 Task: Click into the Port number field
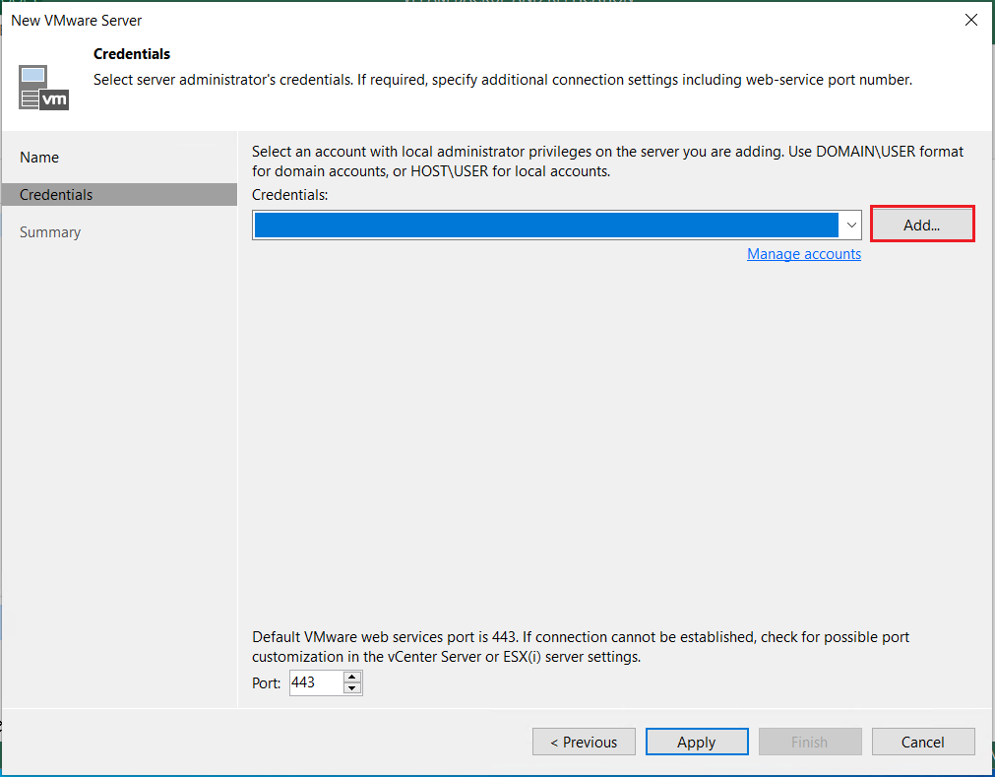pos(316,682)
